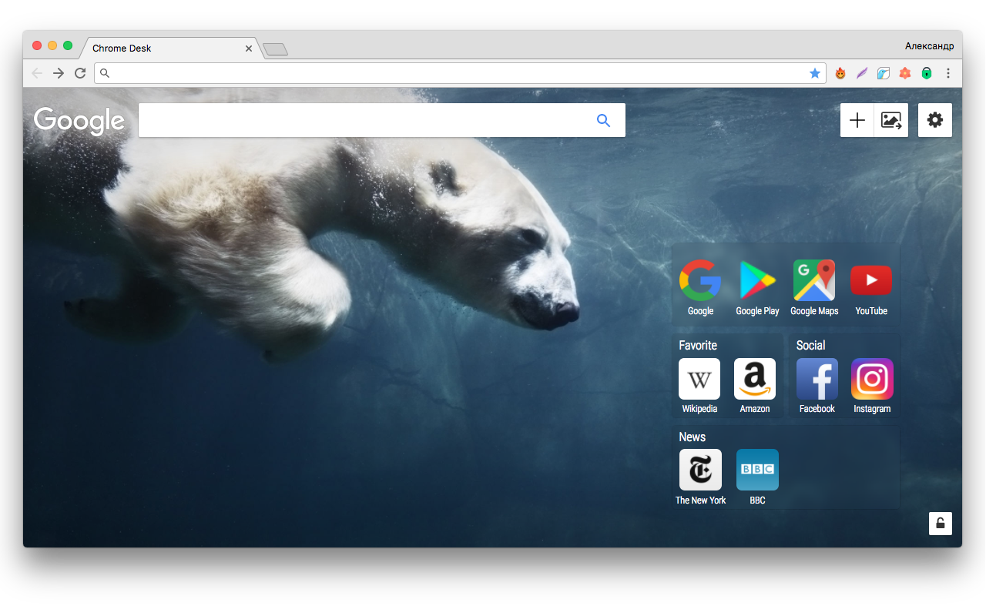Viewport: 986px width, 616px height.
Task: Reload the page
Action: pos(80,73)
